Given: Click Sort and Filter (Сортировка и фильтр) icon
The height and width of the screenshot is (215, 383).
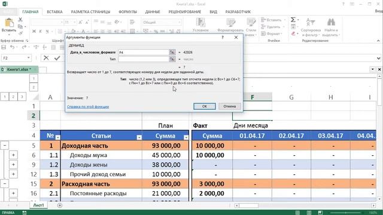Looking at the screenshot, I should pos(311,23).
